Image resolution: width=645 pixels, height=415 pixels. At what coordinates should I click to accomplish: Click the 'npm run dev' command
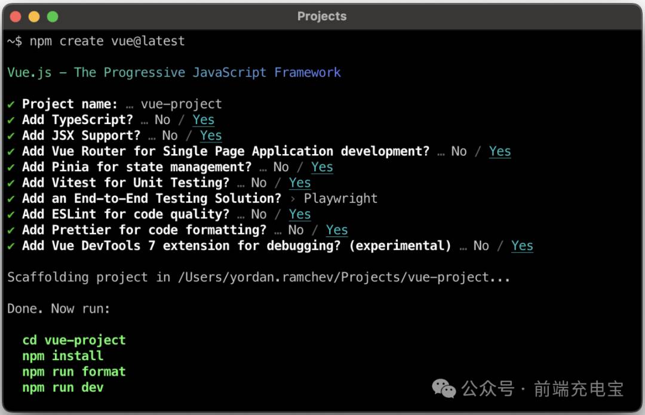63,388
